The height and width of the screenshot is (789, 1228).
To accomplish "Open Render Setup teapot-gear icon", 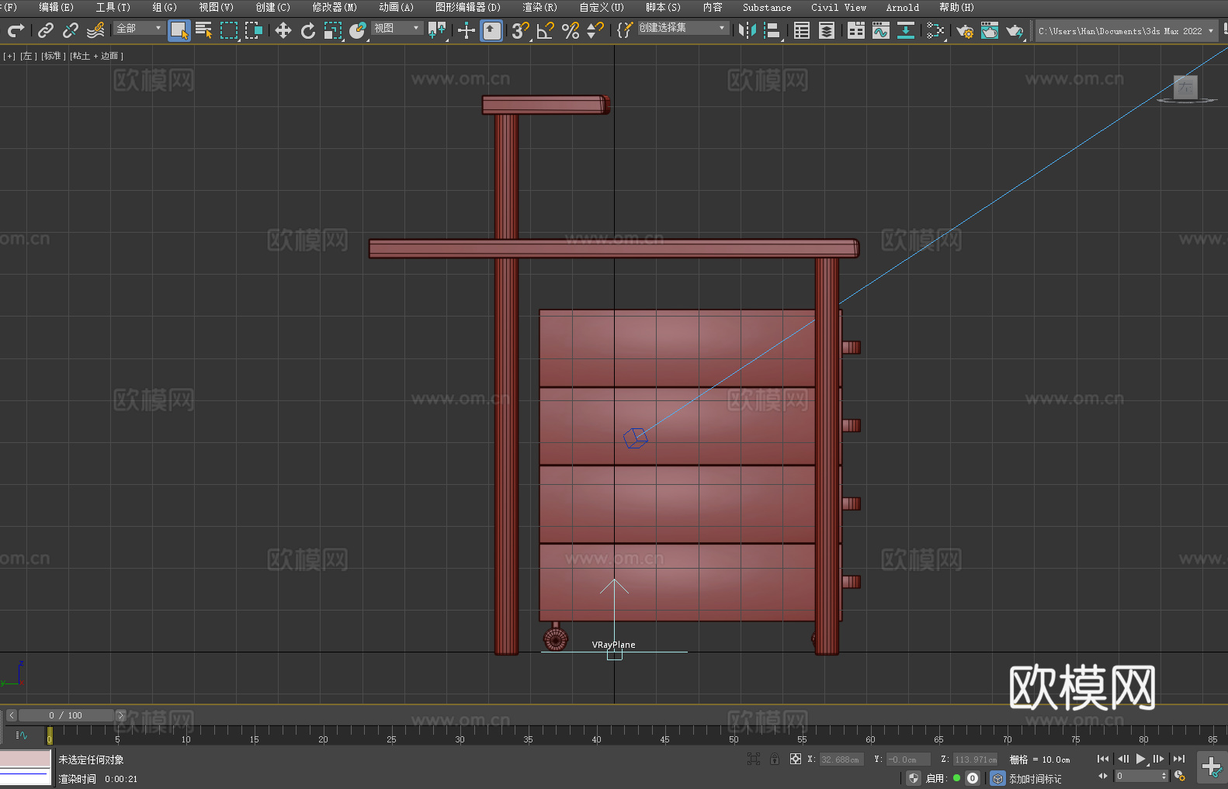I will (x=965, y=30).
